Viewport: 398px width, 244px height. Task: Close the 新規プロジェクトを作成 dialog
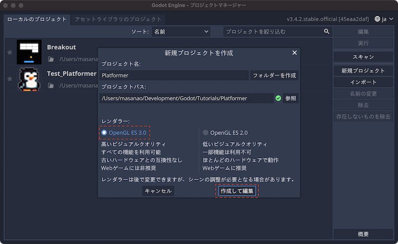click(295, 53)
